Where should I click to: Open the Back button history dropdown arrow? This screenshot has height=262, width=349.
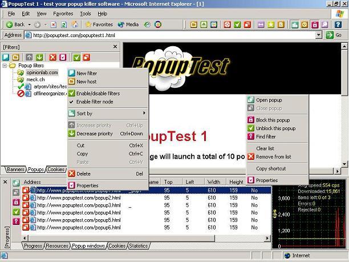(x=30, y=25)
